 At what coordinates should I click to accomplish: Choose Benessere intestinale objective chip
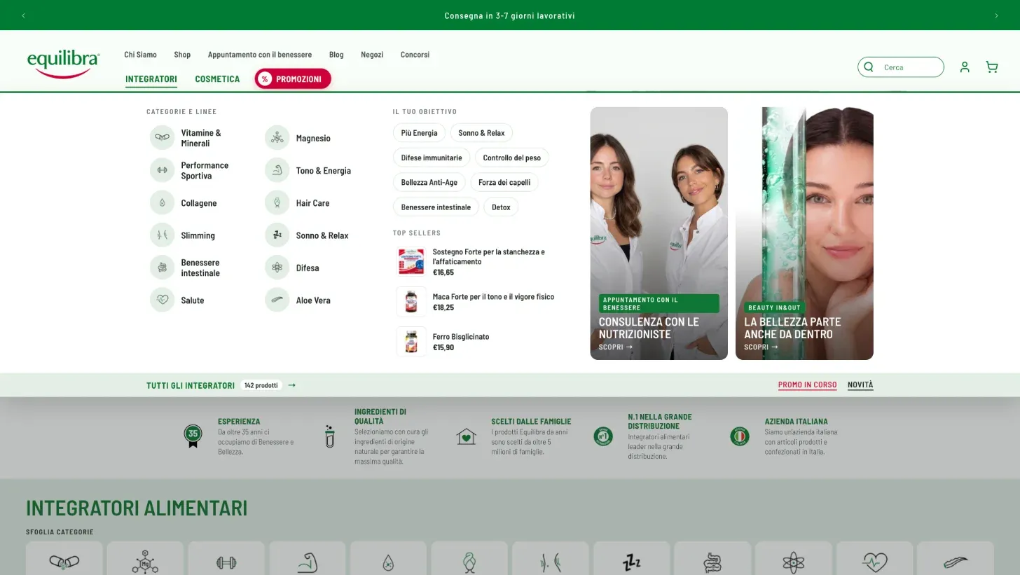(x=436, y=207)
